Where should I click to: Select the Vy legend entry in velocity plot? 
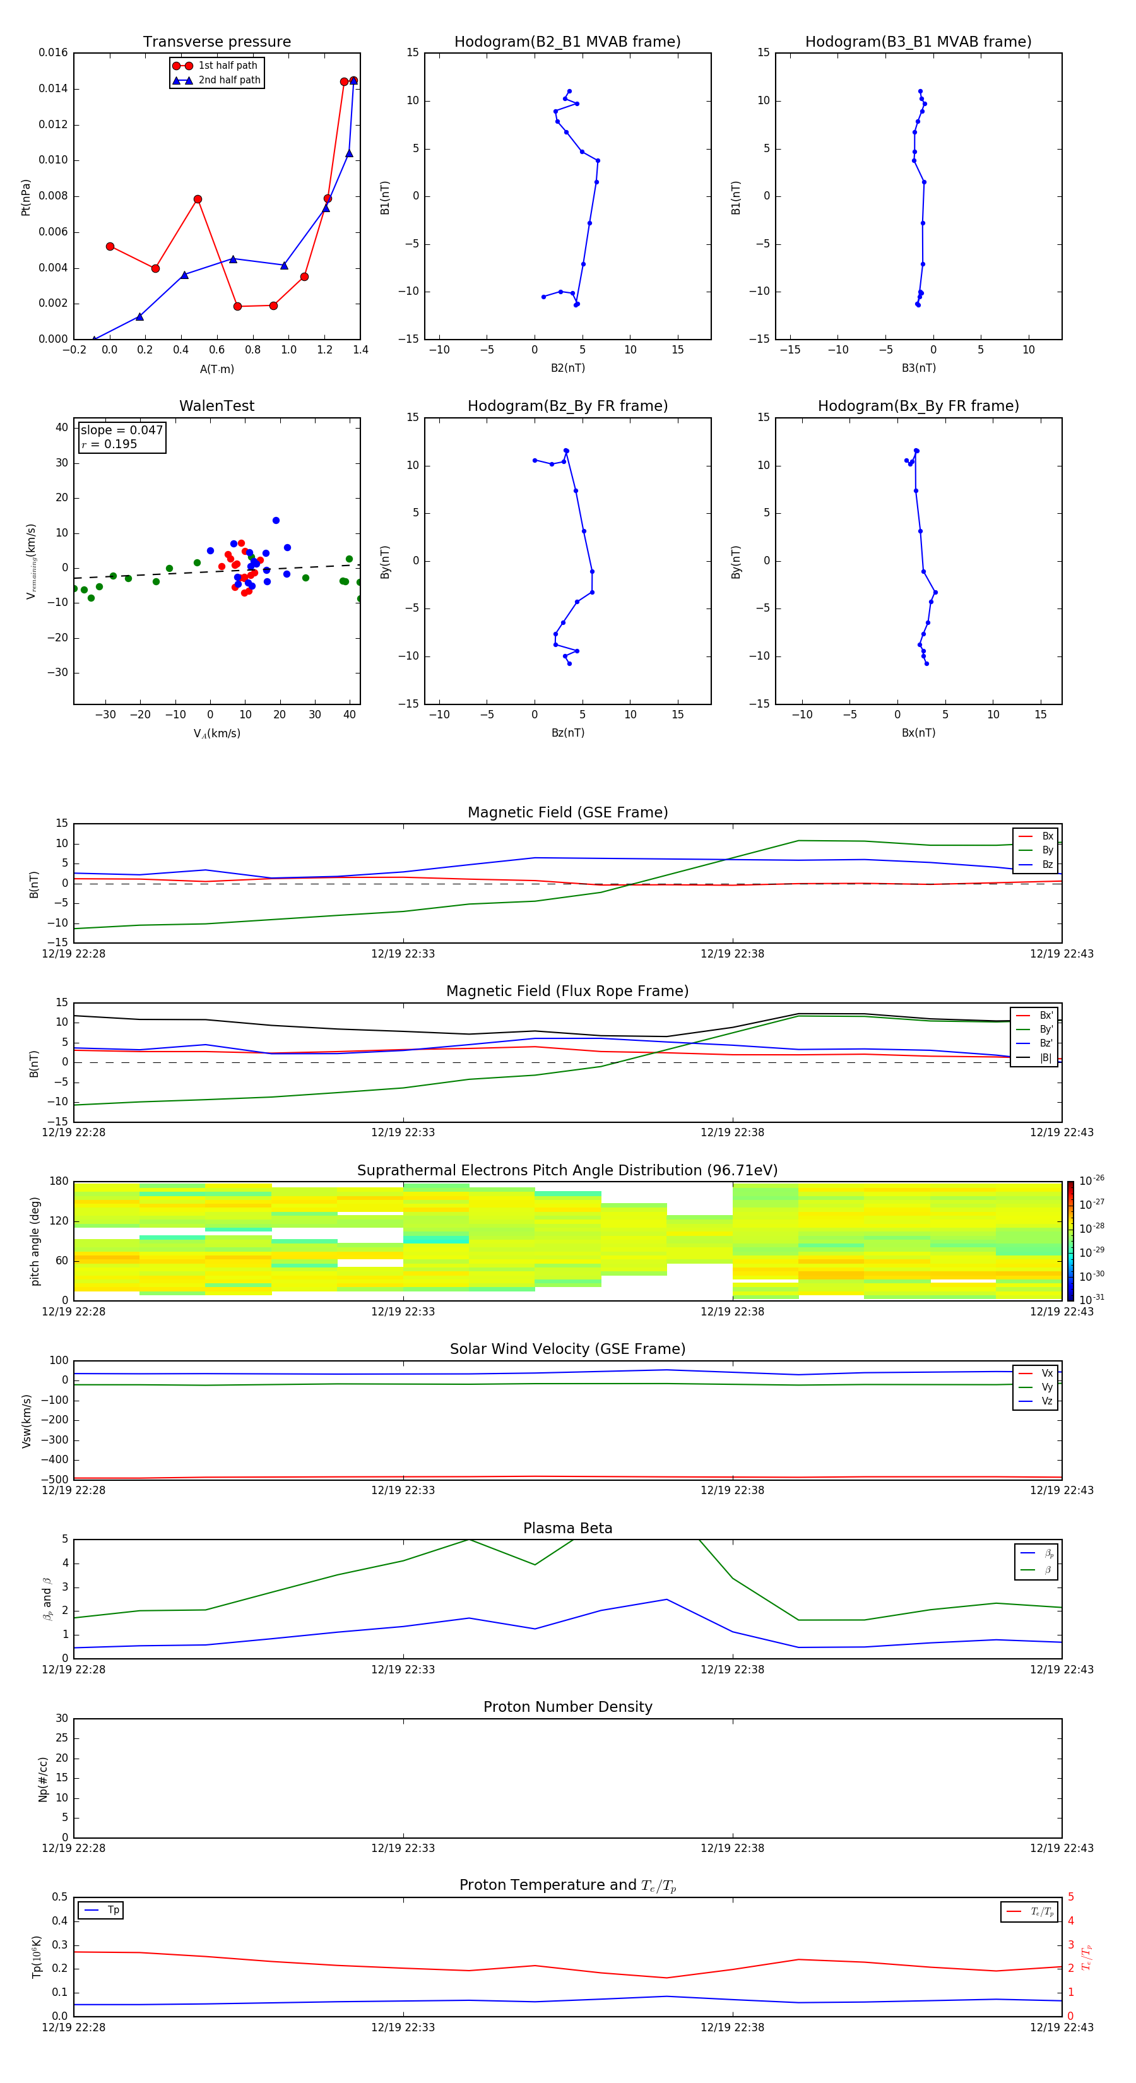pyautogui.click(x=1036, y=1387)
